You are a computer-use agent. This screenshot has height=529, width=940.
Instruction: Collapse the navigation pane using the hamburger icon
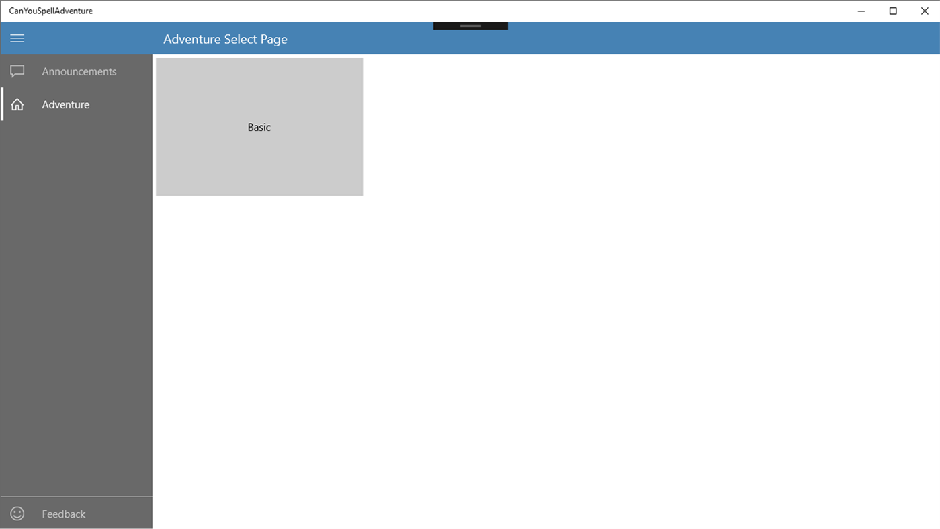[x=17, y=38]
